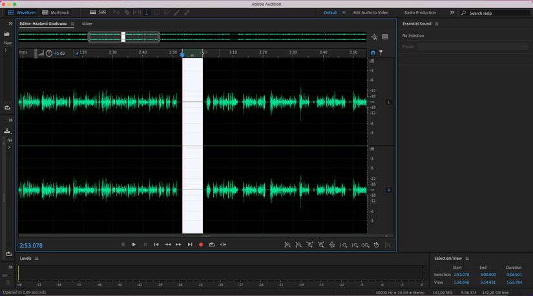Select the Razor tool
Image resolution: width=533 pixels, height=296 pixels.
[127, 12]
